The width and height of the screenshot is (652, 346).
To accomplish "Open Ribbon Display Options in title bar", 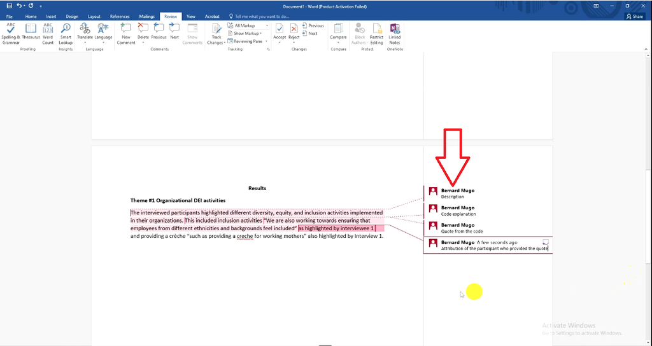I will [596, 6].
